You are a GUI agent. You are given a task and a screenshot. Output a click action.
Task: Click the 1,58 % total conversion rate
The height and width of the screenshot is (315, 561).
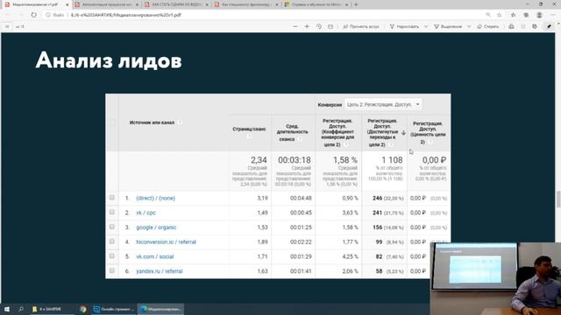point(344,160)
